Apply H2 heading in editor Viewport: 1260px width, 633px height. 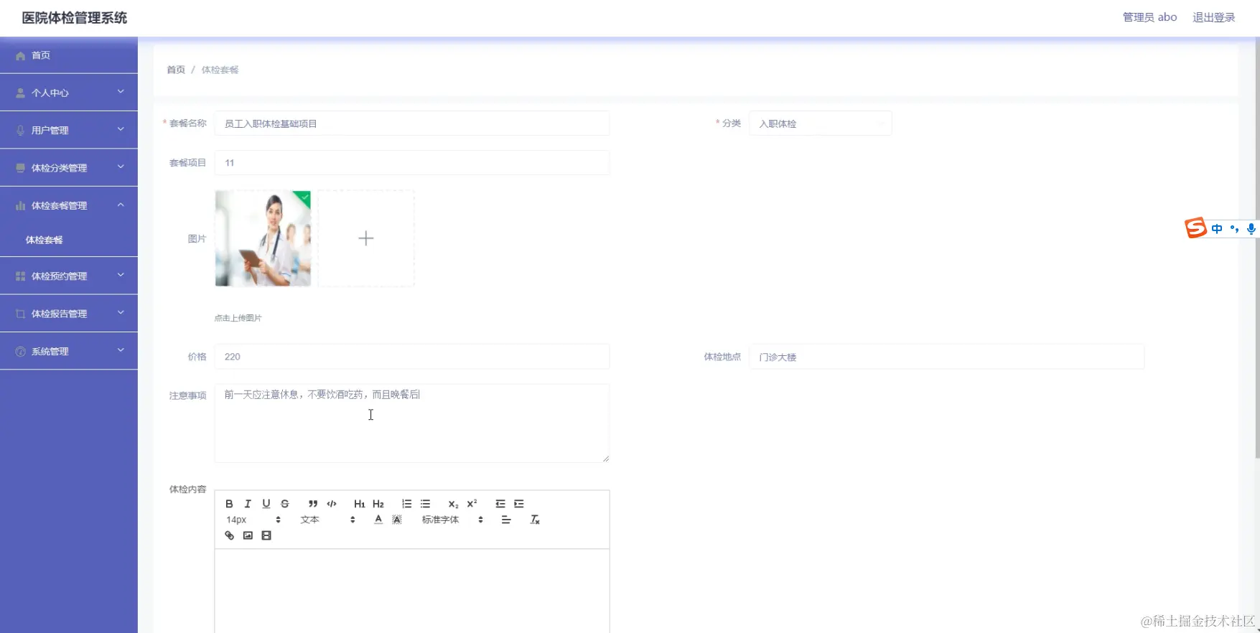[x=378, y=504]
